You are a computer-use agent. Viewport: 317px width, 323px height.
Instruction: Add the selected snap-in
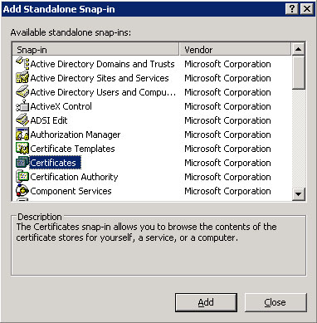click(x=206, y=302)
